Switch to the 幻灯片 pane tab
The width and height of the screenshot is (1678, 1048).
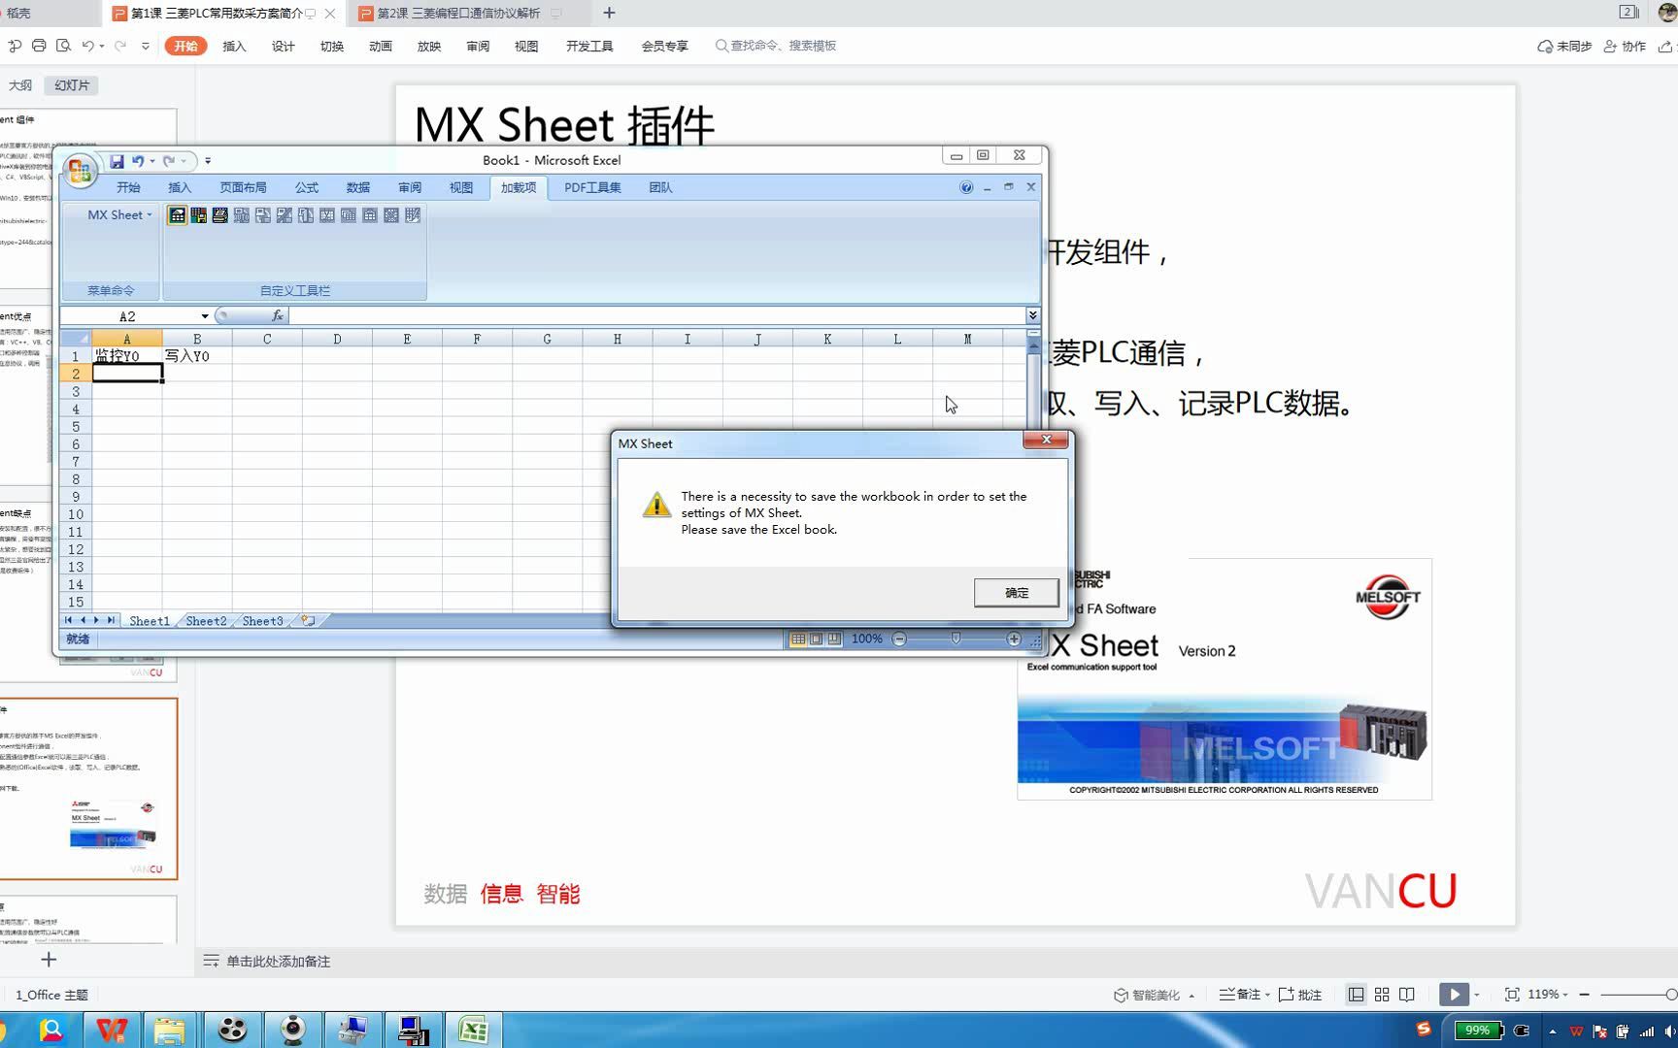coord(72,85)
